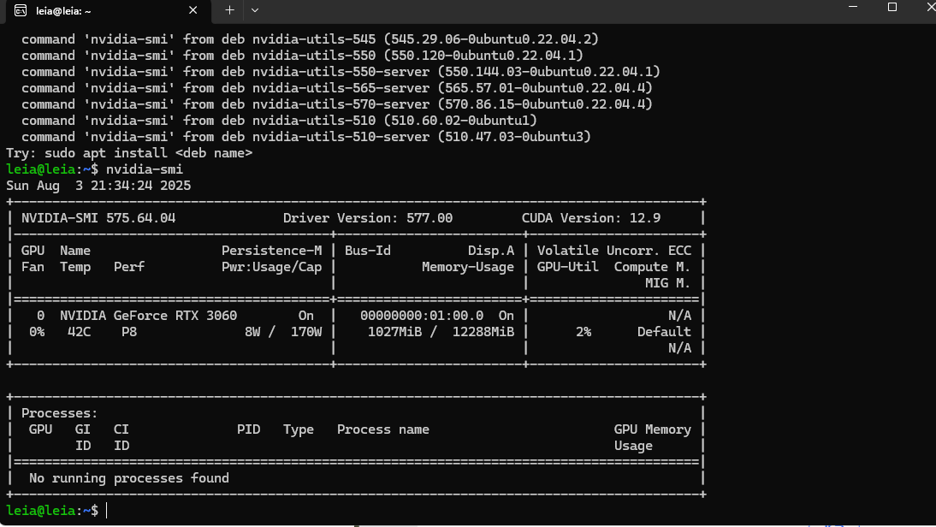The width and height of the screenshot is (936, 527).
Task: Click the 'Processes:' heading
Action: (60, 413)
